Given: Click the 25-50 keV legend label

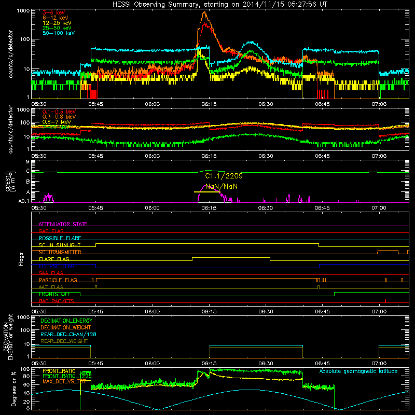Looking at the screenshot, I should 57,28.
